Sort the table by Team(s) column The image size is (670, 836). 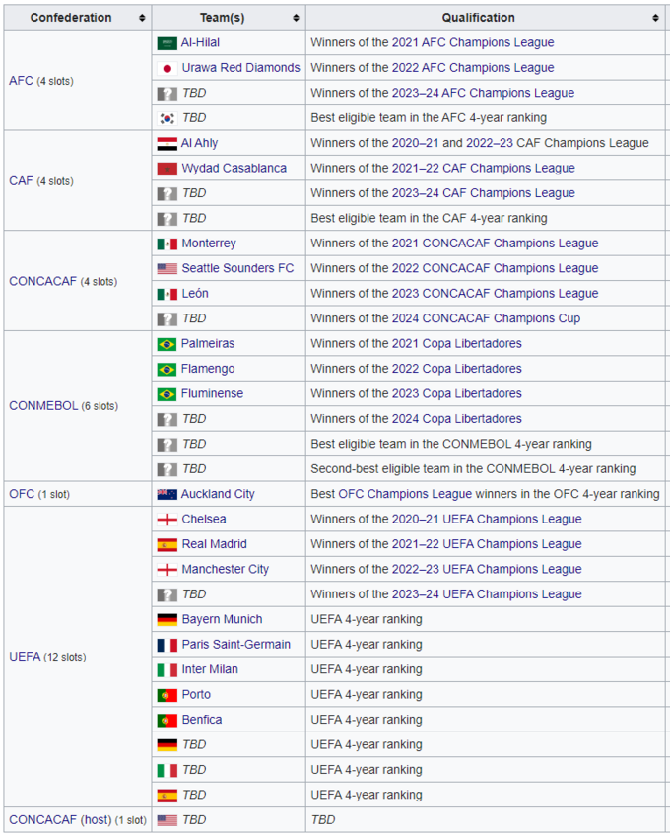[x=296, y=18]
